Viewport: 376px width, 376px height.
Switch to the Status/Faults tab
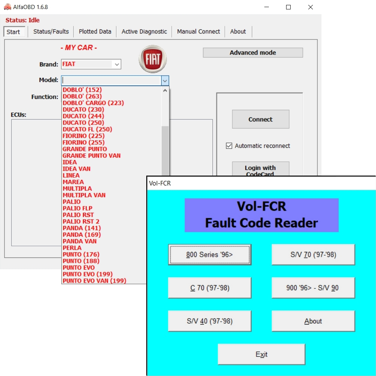51,32
